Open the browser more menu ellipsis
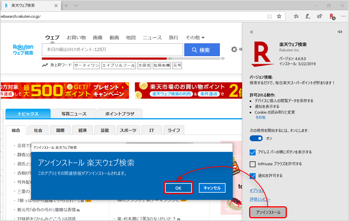The width and height of the screenshot is (349, 221). (x=344, y=16)
